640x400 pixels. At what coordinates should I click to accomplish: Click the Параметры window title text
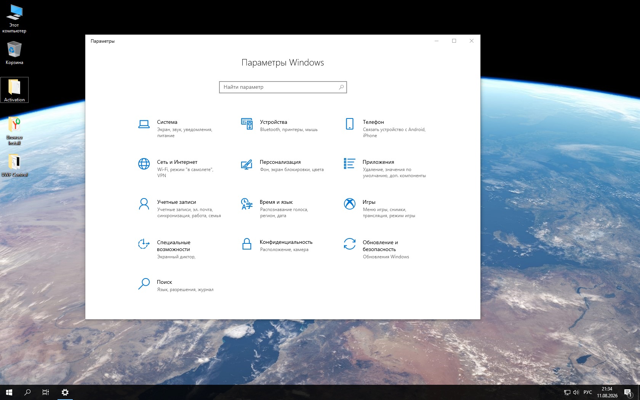[x=102, y=41]
